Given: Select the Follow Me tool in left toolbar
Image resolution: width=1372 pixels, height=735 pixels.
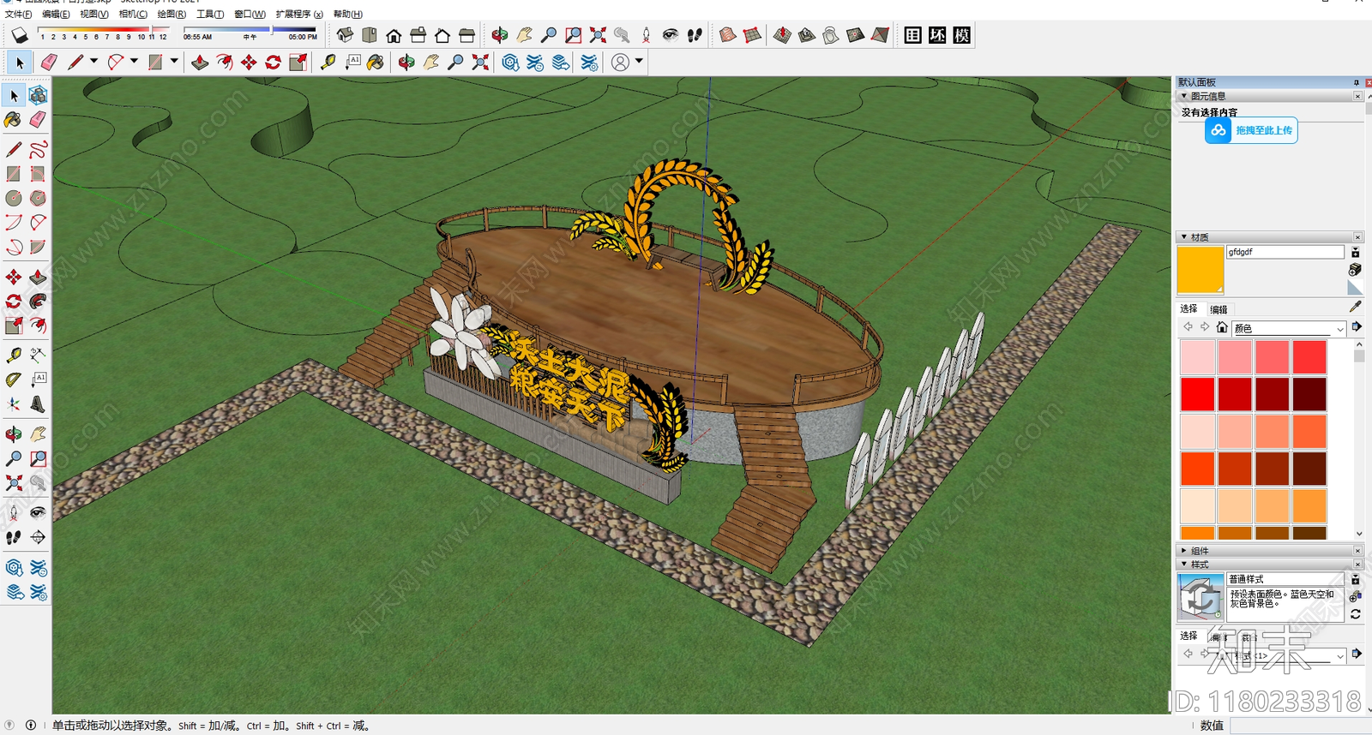Looking at the screenshot, I should point(38,302).
